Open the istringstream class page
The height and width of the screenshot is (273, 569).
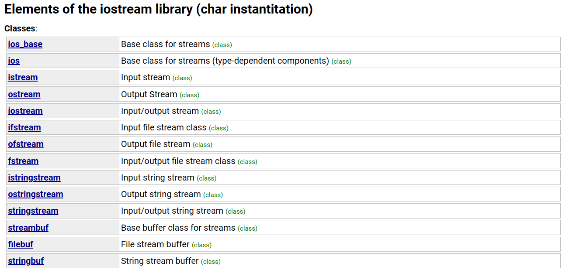point(34,177)
